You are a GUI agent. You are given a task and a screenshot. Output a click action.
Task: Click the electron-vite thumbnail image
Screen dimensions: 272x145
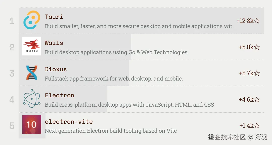click(32, 125)
